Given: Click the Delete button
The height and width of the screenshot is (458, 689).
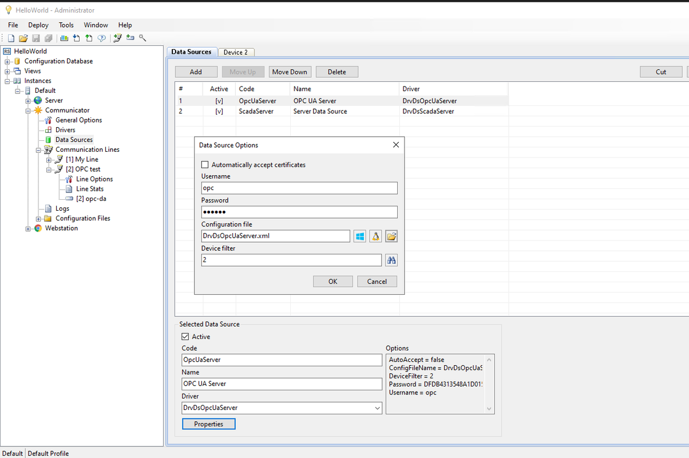Looking at the screenshot, I should click(337, 72).
